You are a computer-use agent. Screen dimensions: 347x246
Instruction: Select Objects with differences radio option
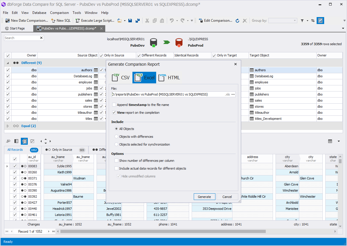(117, 137)
